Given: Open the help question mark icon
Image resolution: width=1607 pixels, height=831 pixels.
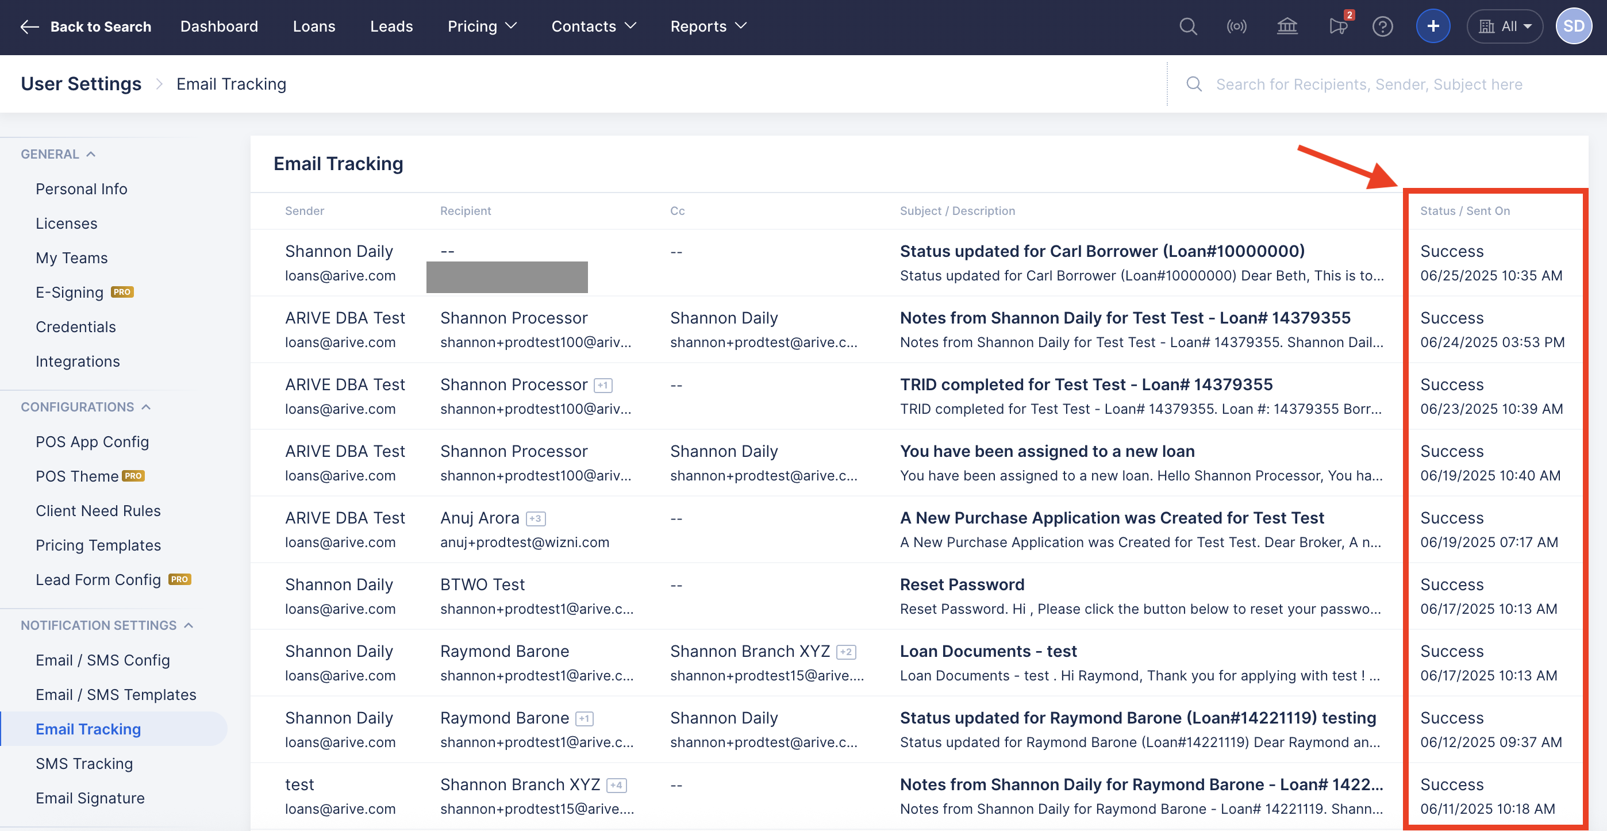Looking at the screenshot, I should tap(1382, 26).
